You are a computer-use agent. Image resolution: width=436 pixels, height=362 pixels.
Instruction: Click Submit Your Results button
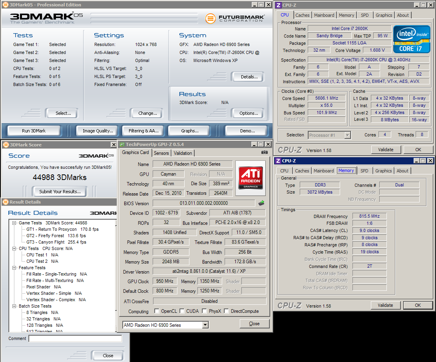coord(60,192)
